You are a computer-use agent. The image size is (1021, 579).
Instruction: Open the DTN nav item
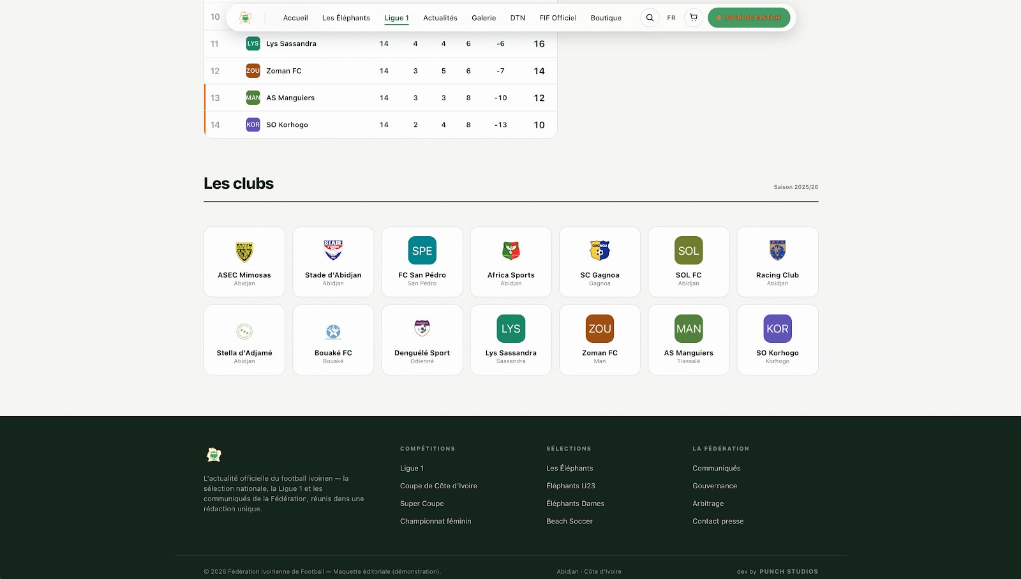click(x=518, y=18)
